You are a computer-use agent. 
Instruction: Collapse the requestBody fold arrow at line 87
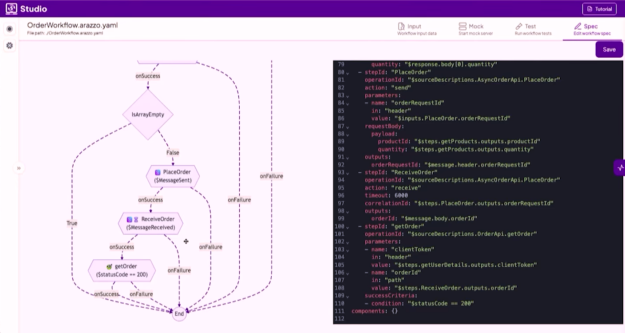[348, 127]
